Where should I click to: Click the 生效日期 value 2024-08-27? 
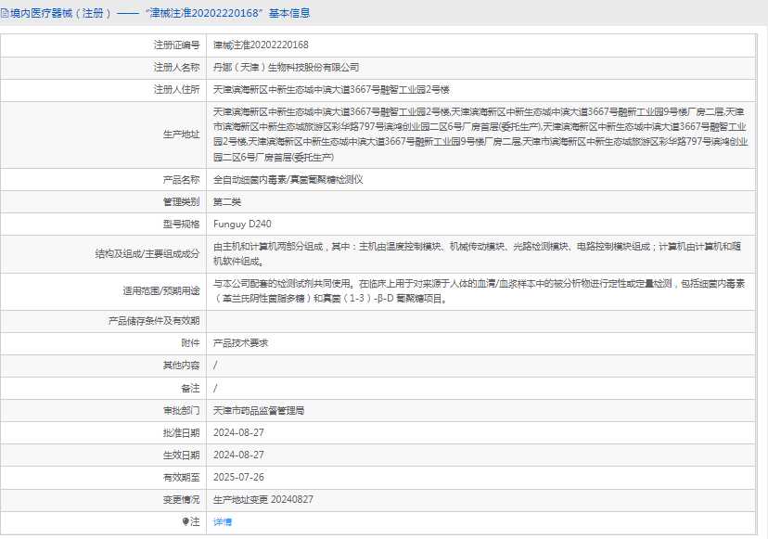pos(238,455)
